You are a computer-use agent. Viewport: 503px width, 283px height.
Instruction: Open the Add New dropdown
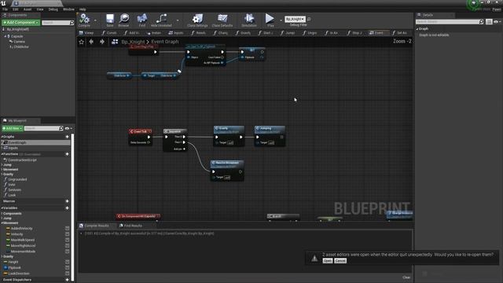tap(13, 128)
